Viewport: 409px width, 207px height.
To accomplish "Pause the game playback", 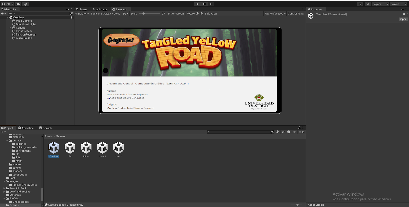I will pyautogui.click(x=204, y=4).
